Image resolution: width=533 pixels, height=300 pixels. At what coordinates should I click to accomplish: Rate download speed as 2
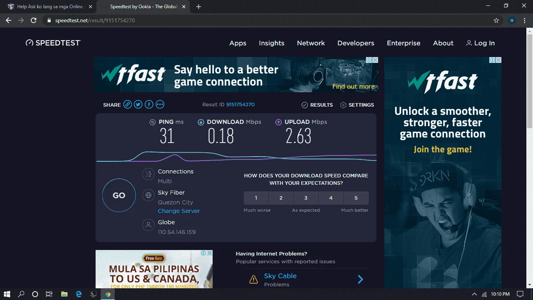[x=281, y=198]
